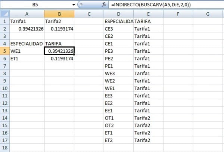Click selected cell B5 with 0.39421326
Screen dimensions: 224x152
click(x=59, y=51)
